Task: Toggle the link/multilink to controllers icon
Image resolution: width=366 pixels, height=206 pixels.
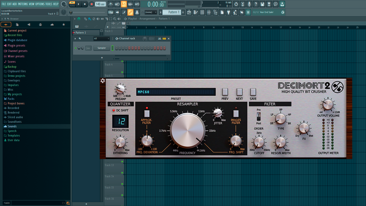Action: tap(130, 12)
